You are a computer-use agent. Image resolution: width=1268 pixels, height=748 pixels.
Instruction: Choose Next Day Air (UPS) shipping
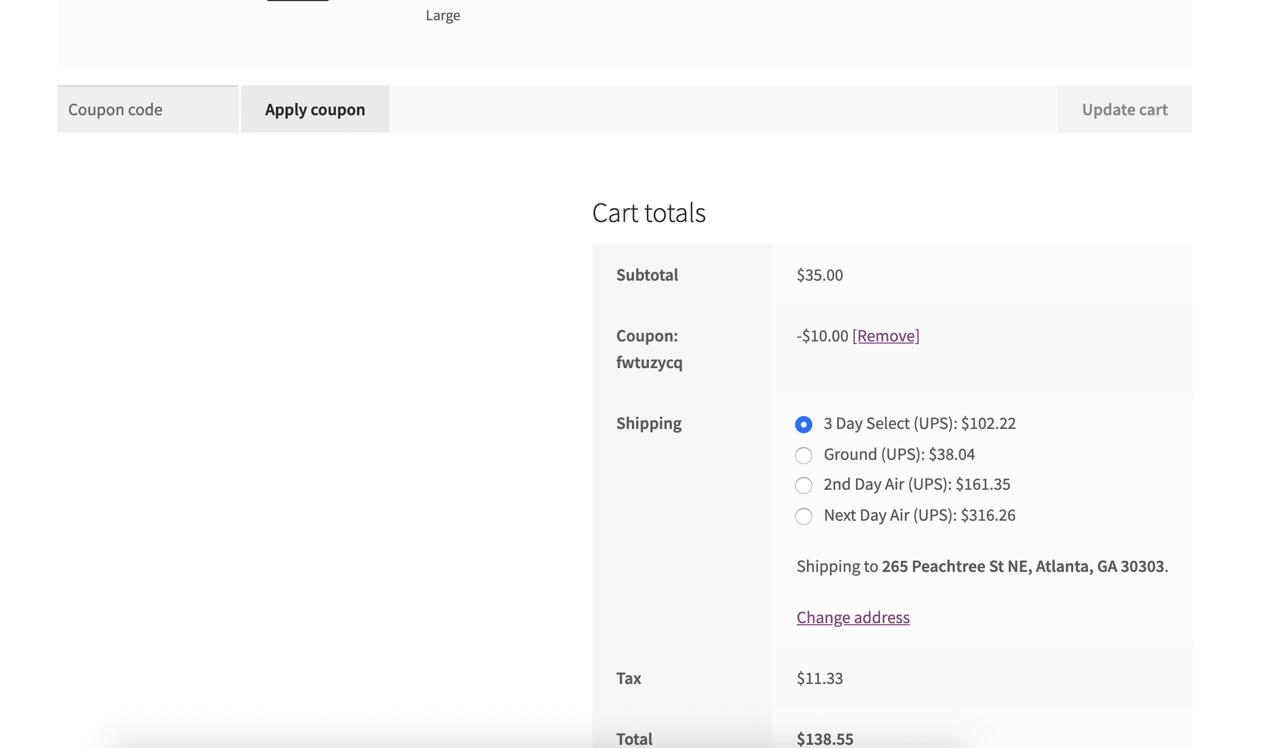(804, 516)
